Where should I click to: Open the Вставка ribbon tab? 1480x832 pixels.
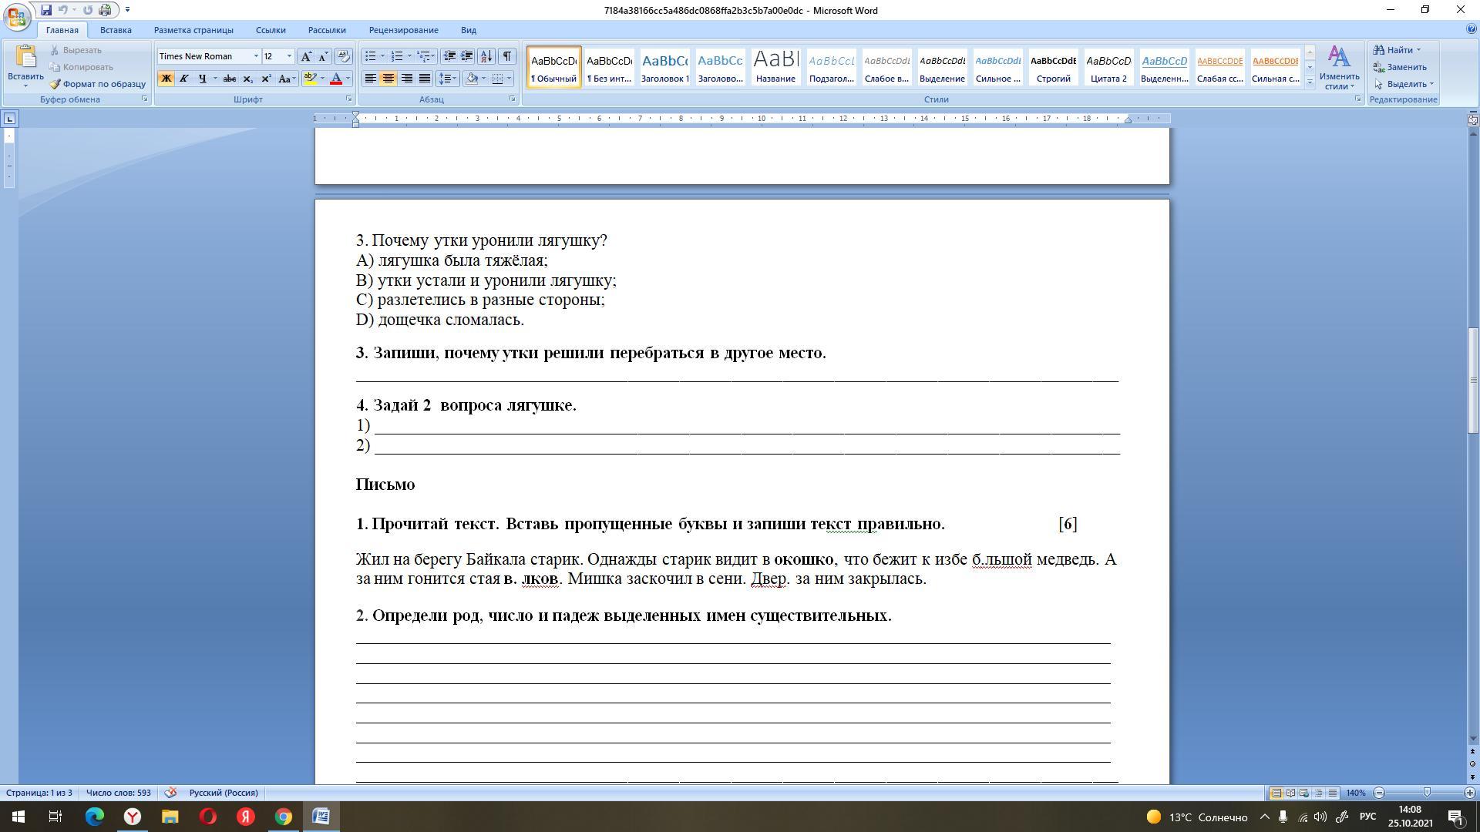(x=116, y=30)
